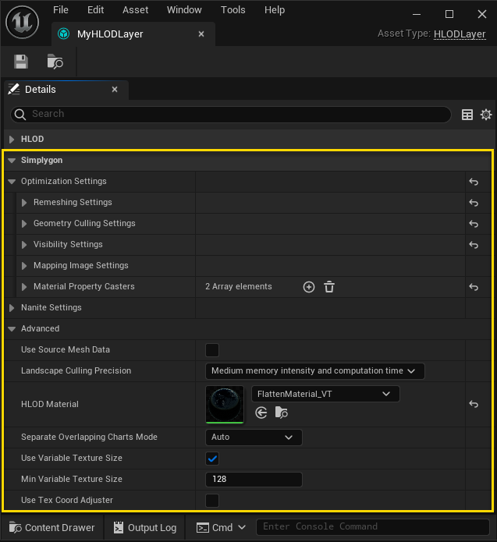This screenshot has height=542, width=497.
Task: Collapse the Advanced section
Action: click(x=12, y=329)
